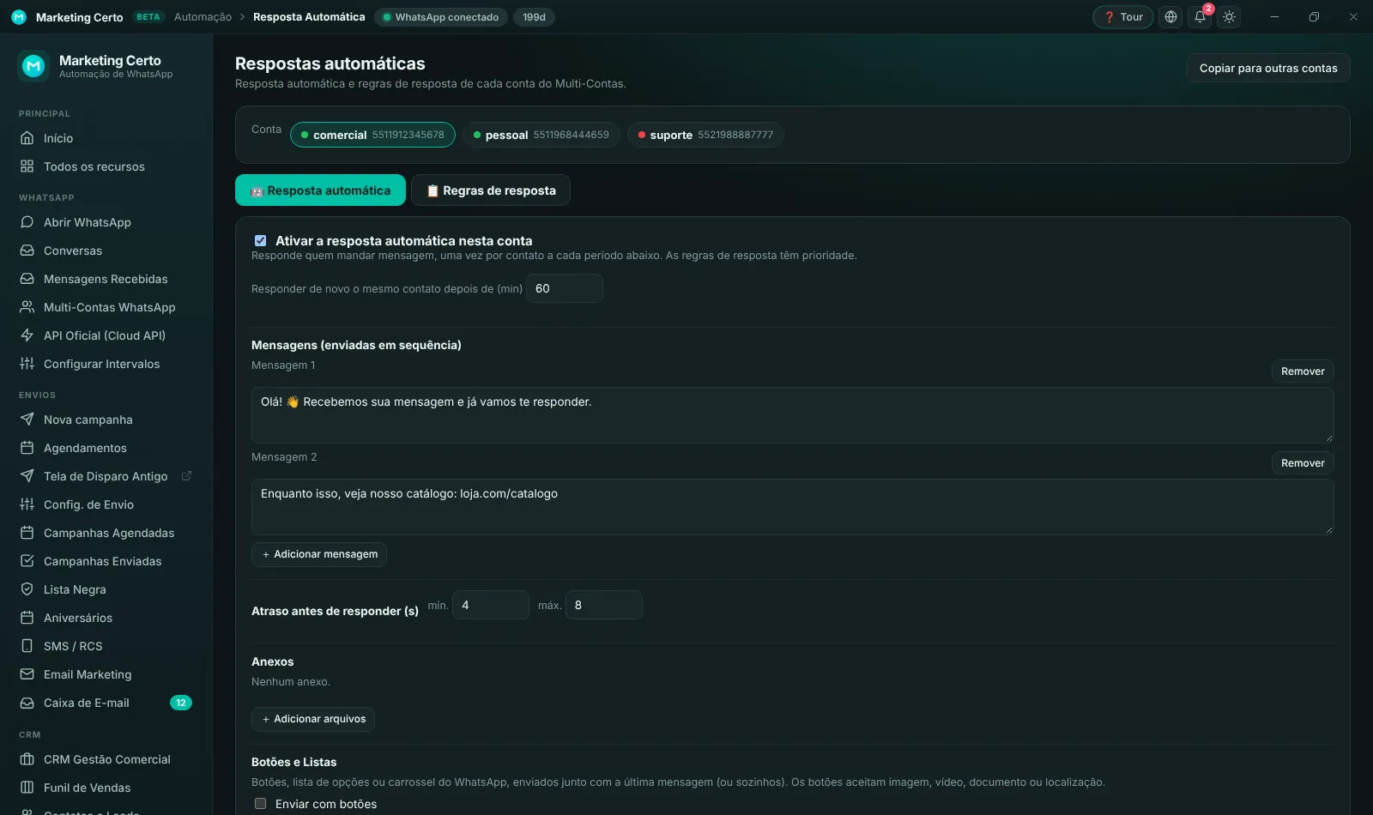Image resolution: width=1373 pixels, height=815 pixels.
Task: Start the Tour help button
Action: pos(1122,17)
